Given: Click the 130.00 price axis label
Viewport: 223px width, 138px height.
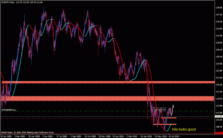Looking at the screenshot, I should coord(219,43).
